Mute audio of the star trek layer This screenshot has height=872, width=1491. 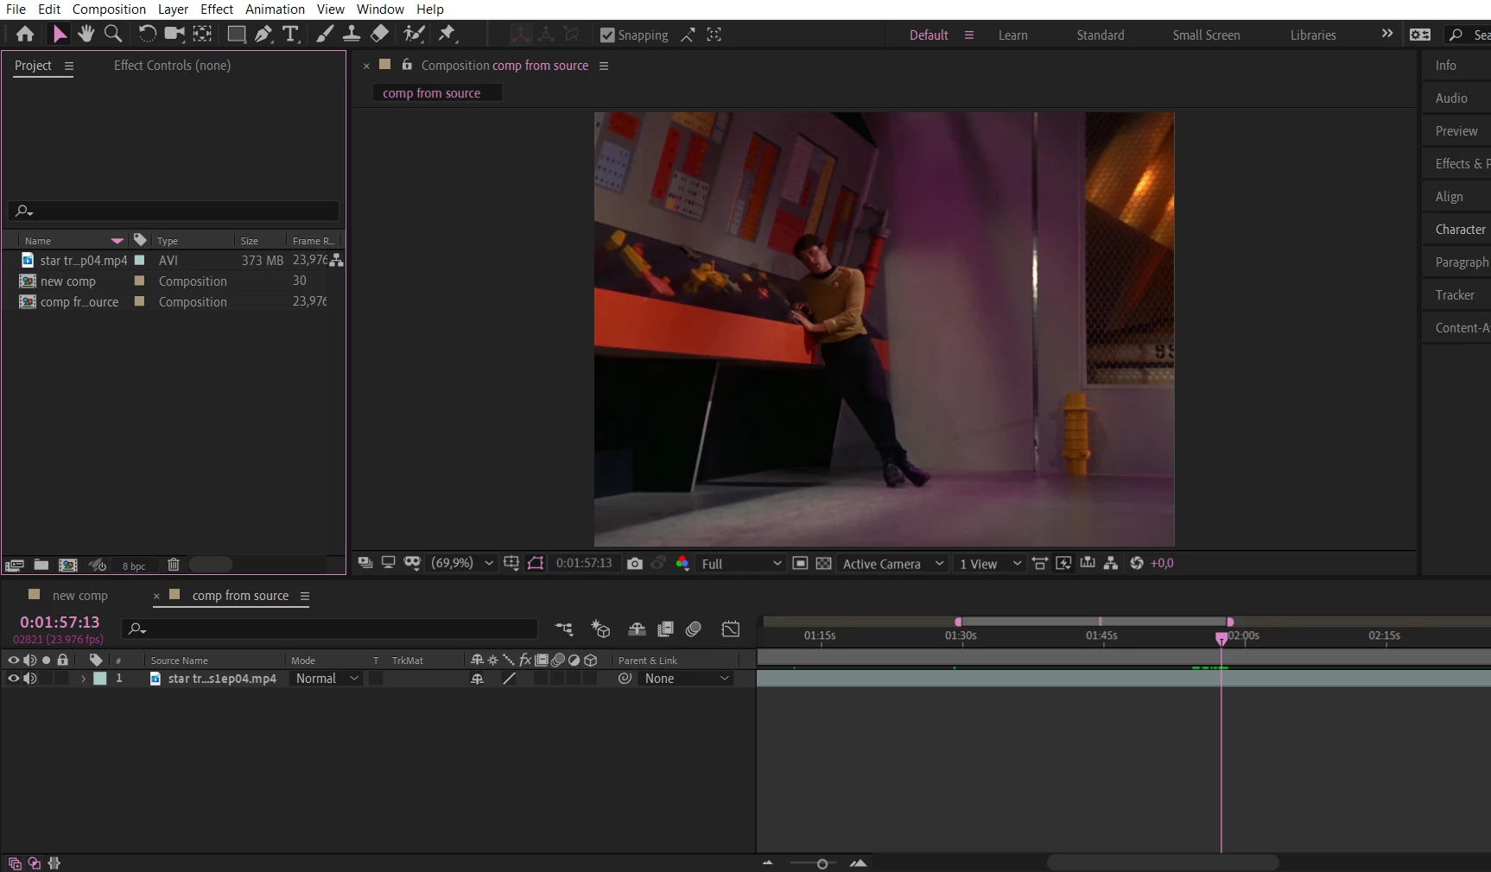point(30,679)
